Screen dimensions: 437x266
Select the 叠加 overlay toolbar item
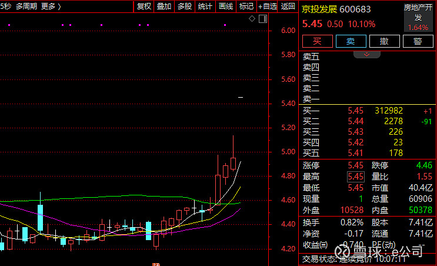(x=164, y=6)
